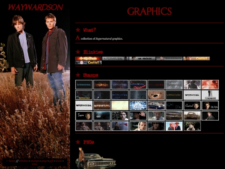
Task: Click the orange Castiel blinkie
Action: coord(196,58)
